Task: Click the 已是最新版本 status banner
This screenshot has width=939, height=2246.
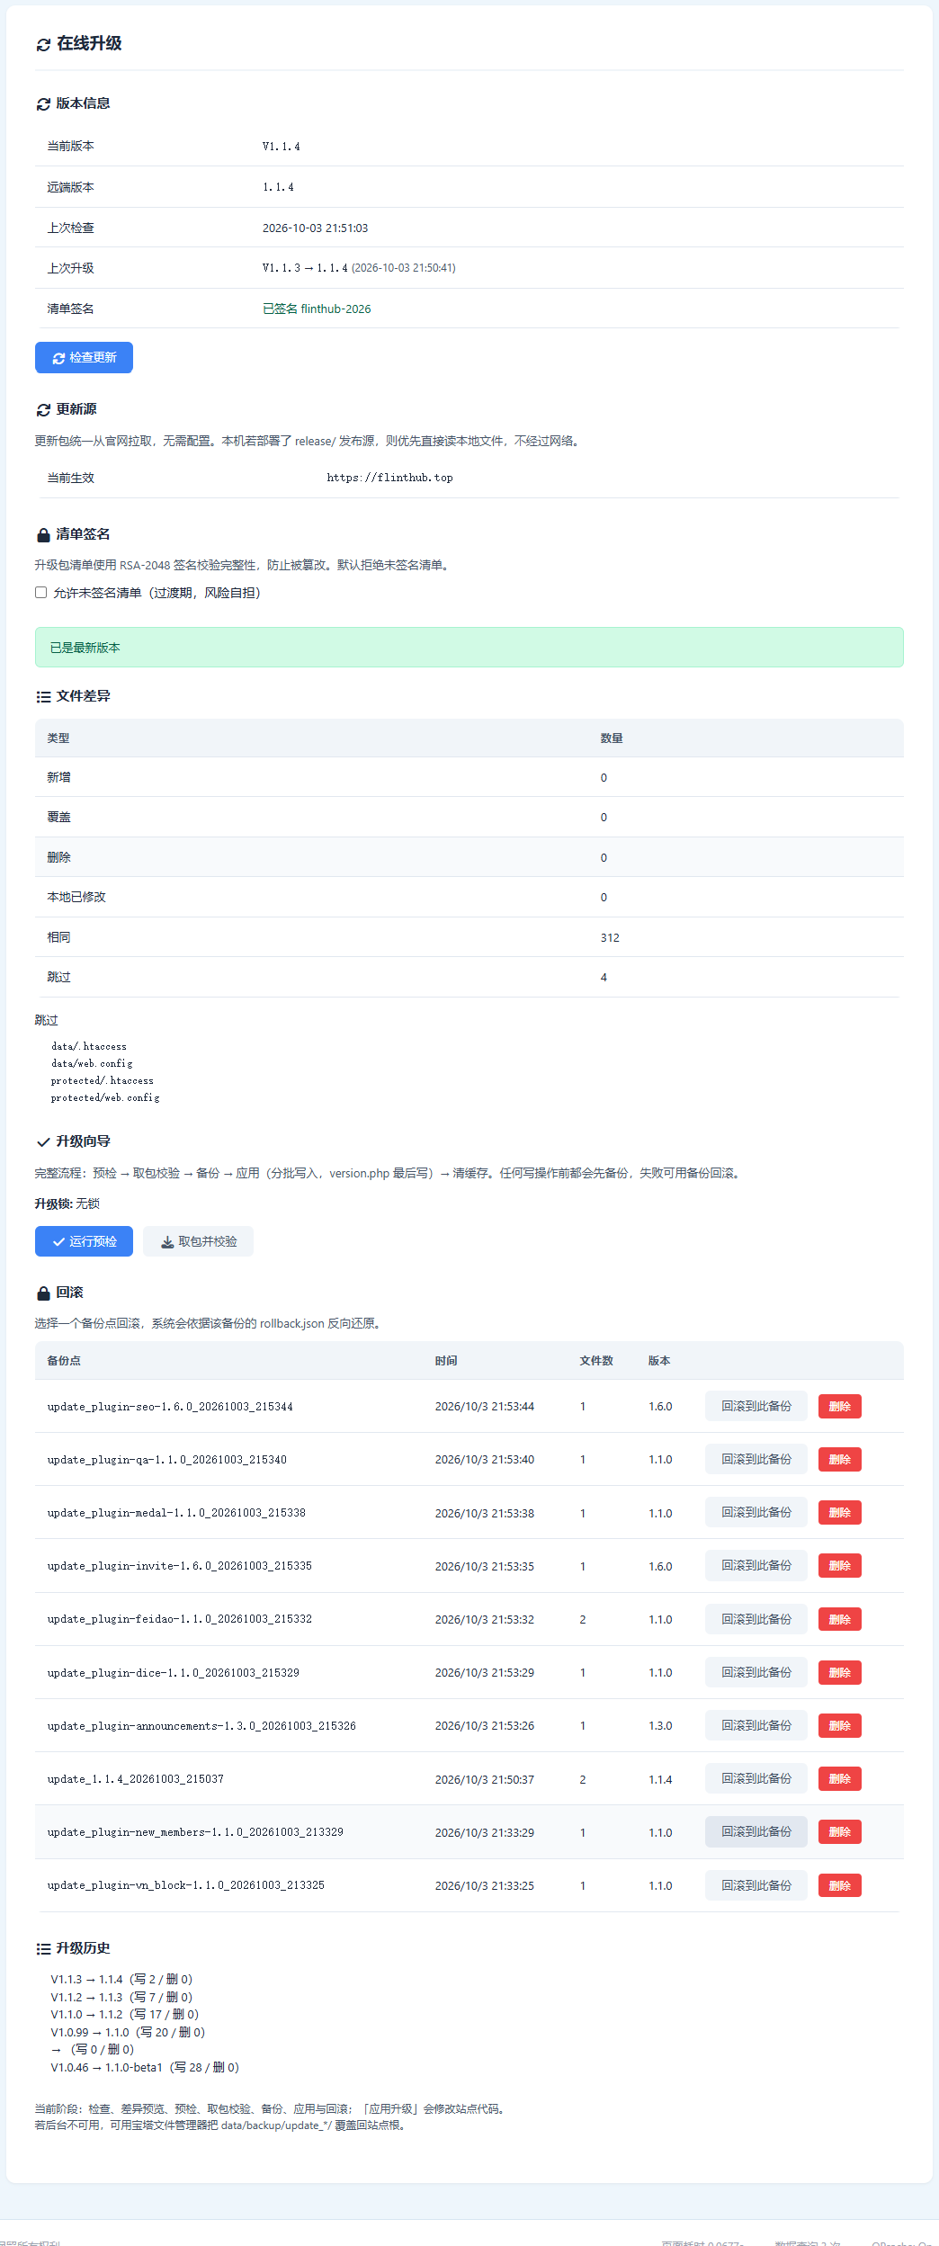Action: pyautogui.click(x=469, y=648)
